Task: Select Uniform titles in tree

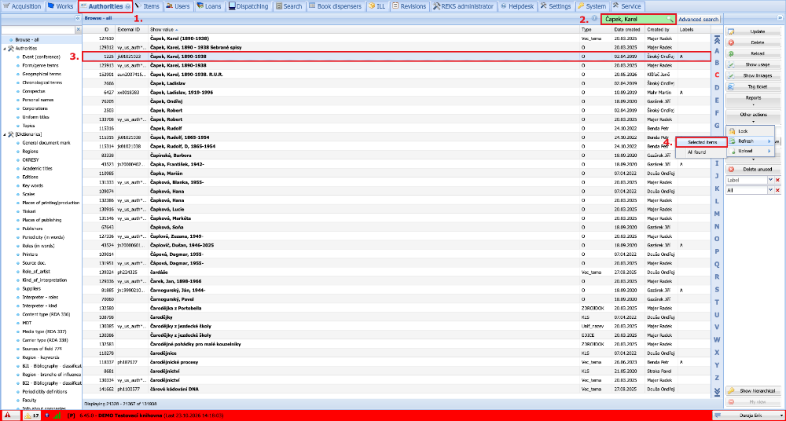Action: [34, 117]
